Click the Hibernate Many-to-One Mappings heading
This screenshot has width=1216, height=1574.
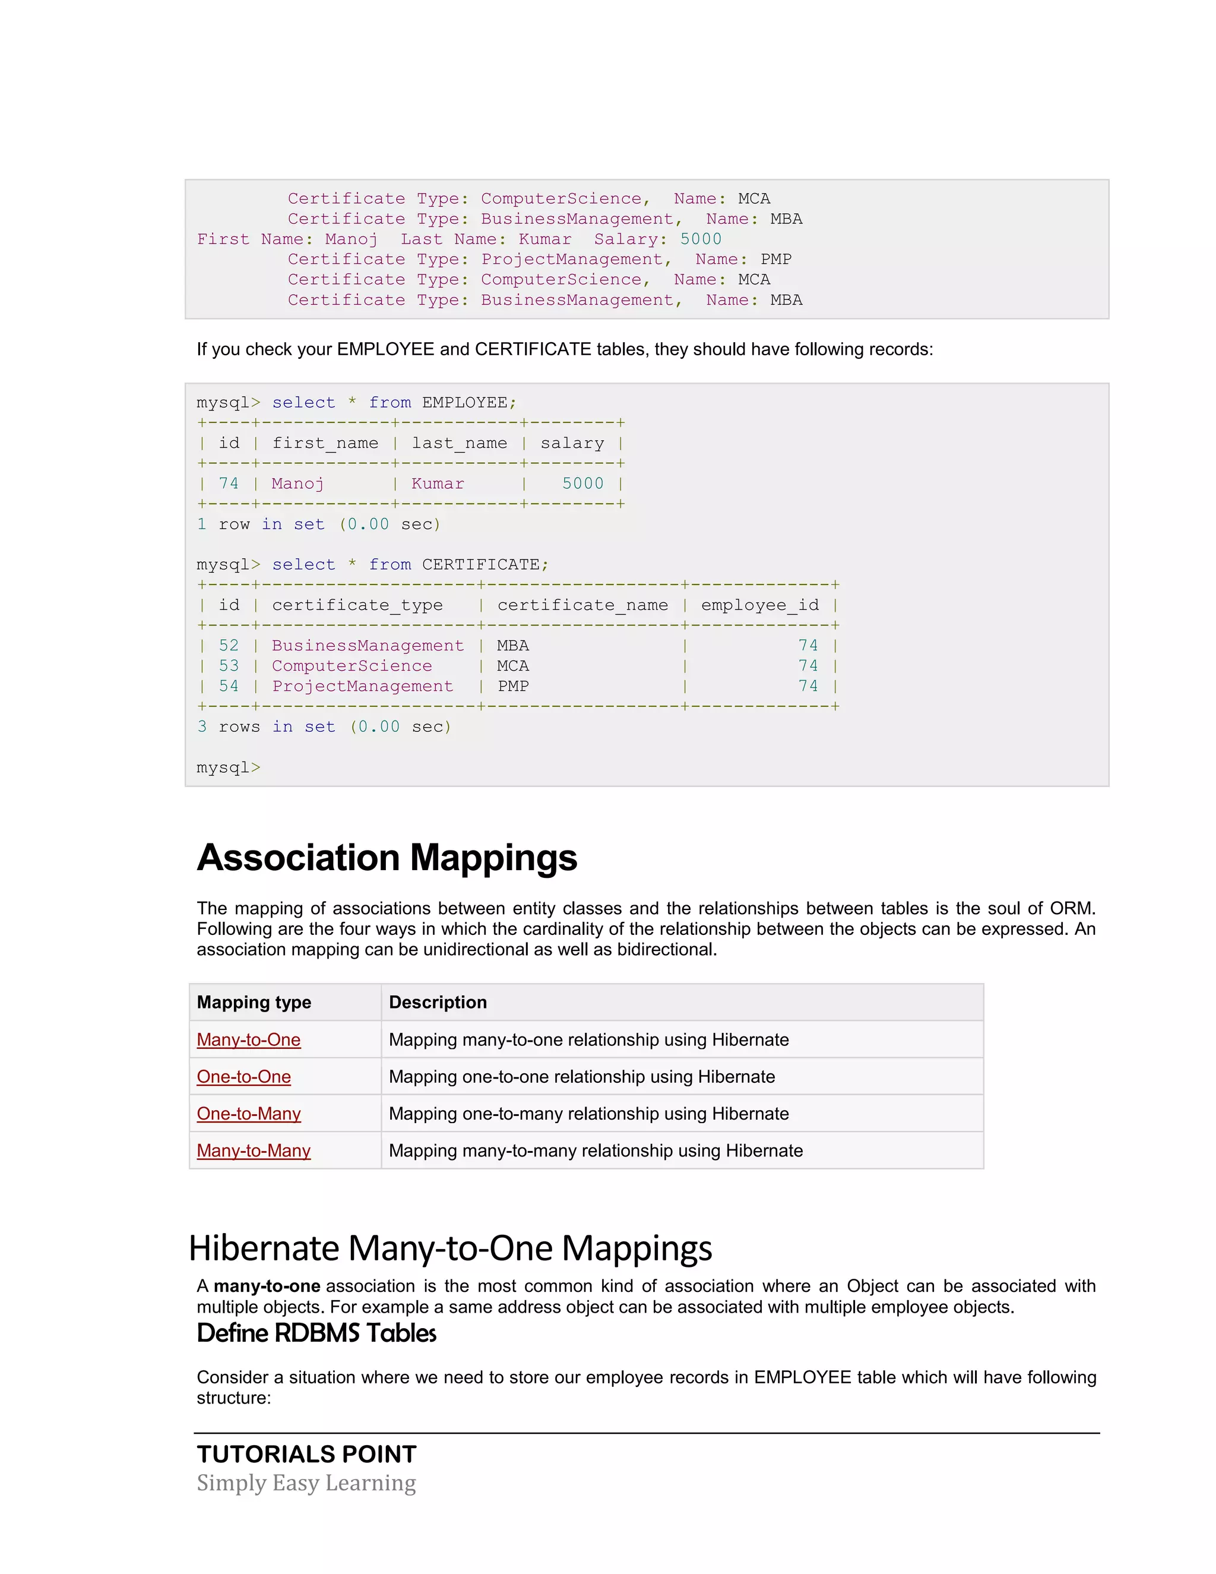coord(450,1249)
